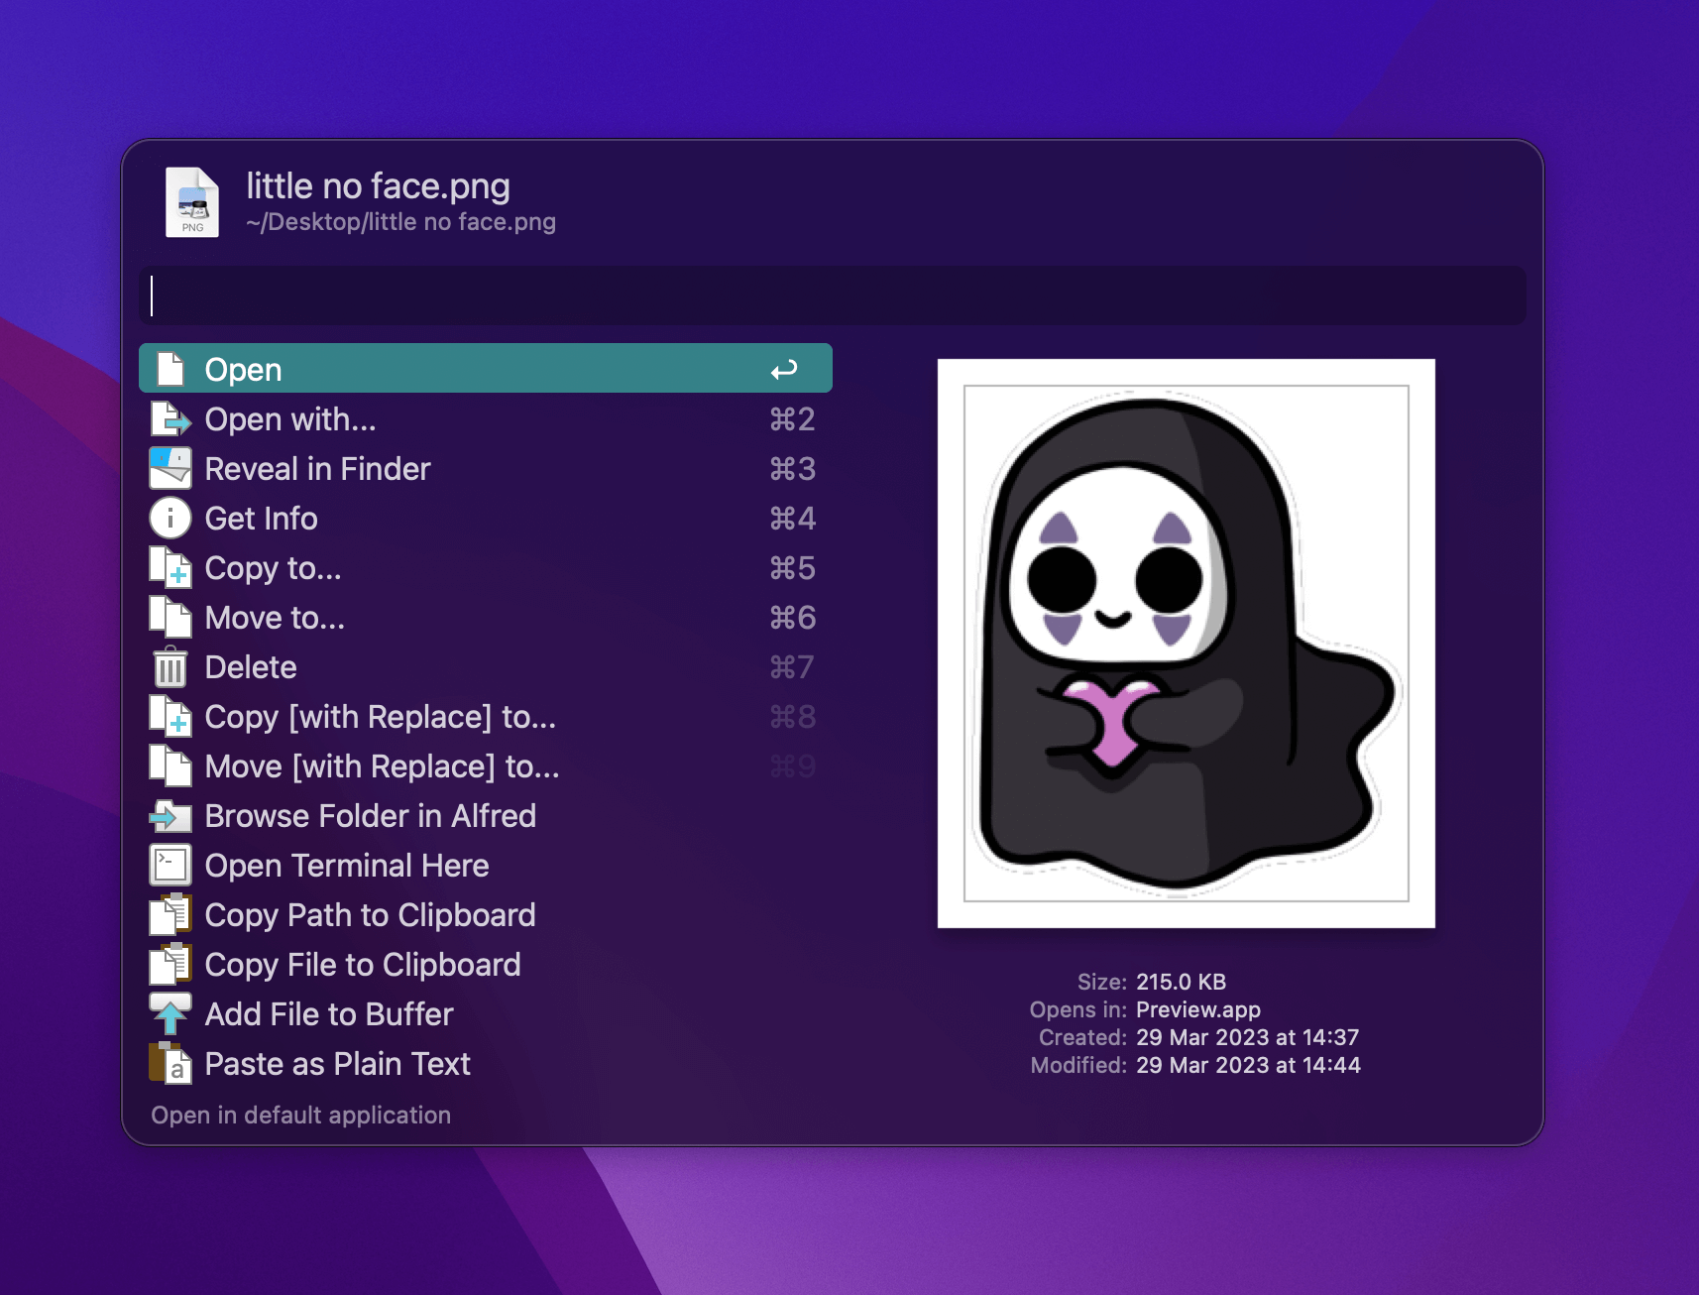Click the return arrow on Open row
The image size is (1699, 1295).
[x=784, y=370]
